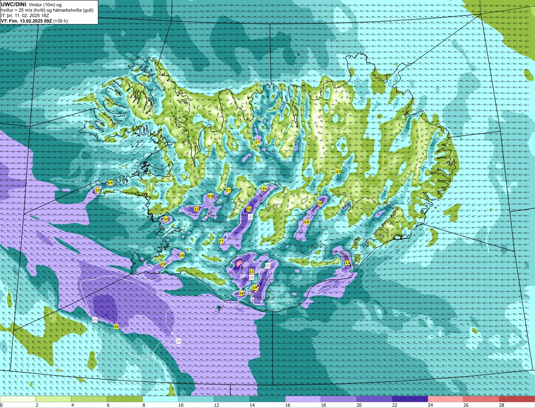Click the yellow gust label 26 on the map

182,255
